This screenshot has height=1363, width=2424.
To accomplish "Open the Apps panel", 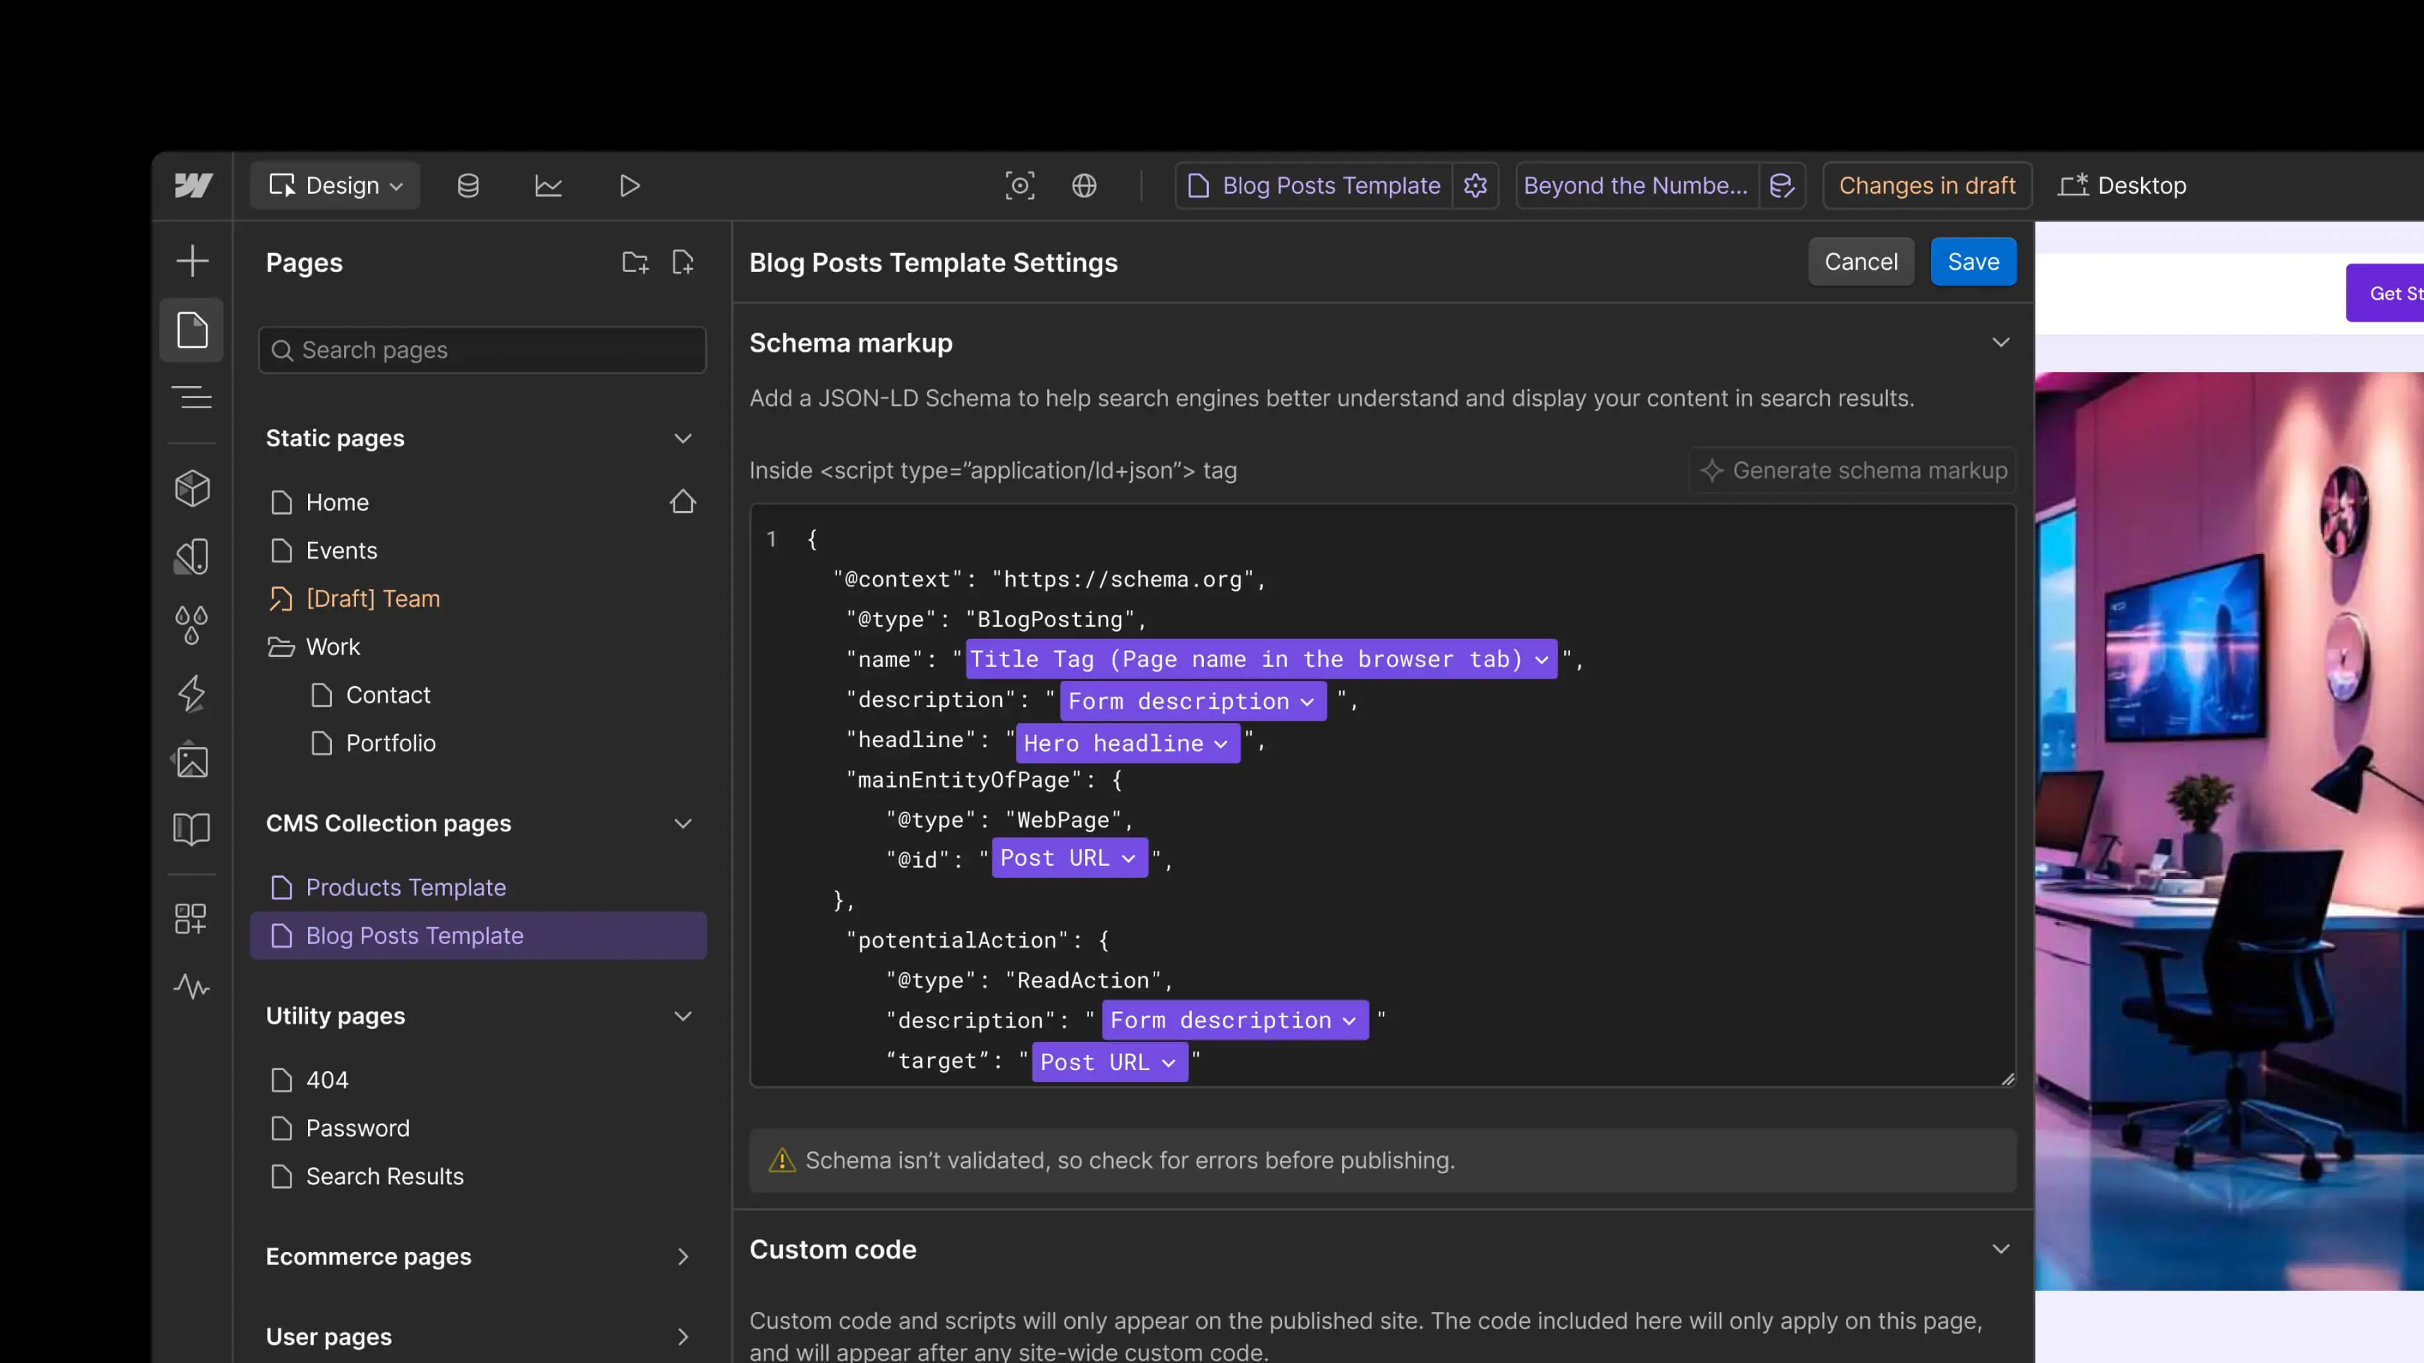I will (192, 918).
